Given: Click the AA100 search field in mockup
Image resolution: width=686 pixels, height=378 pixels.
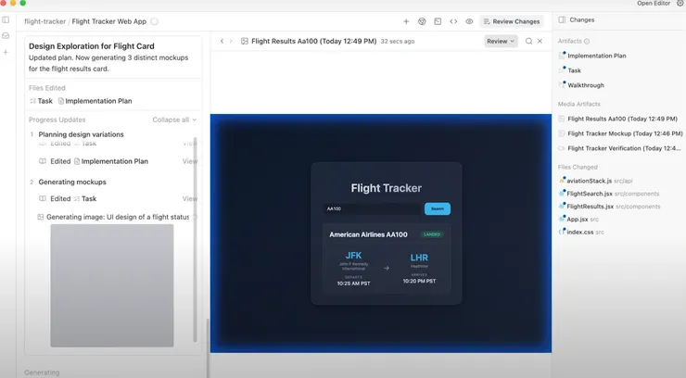Looking at the screenshot, I should (x=372, y=208).
